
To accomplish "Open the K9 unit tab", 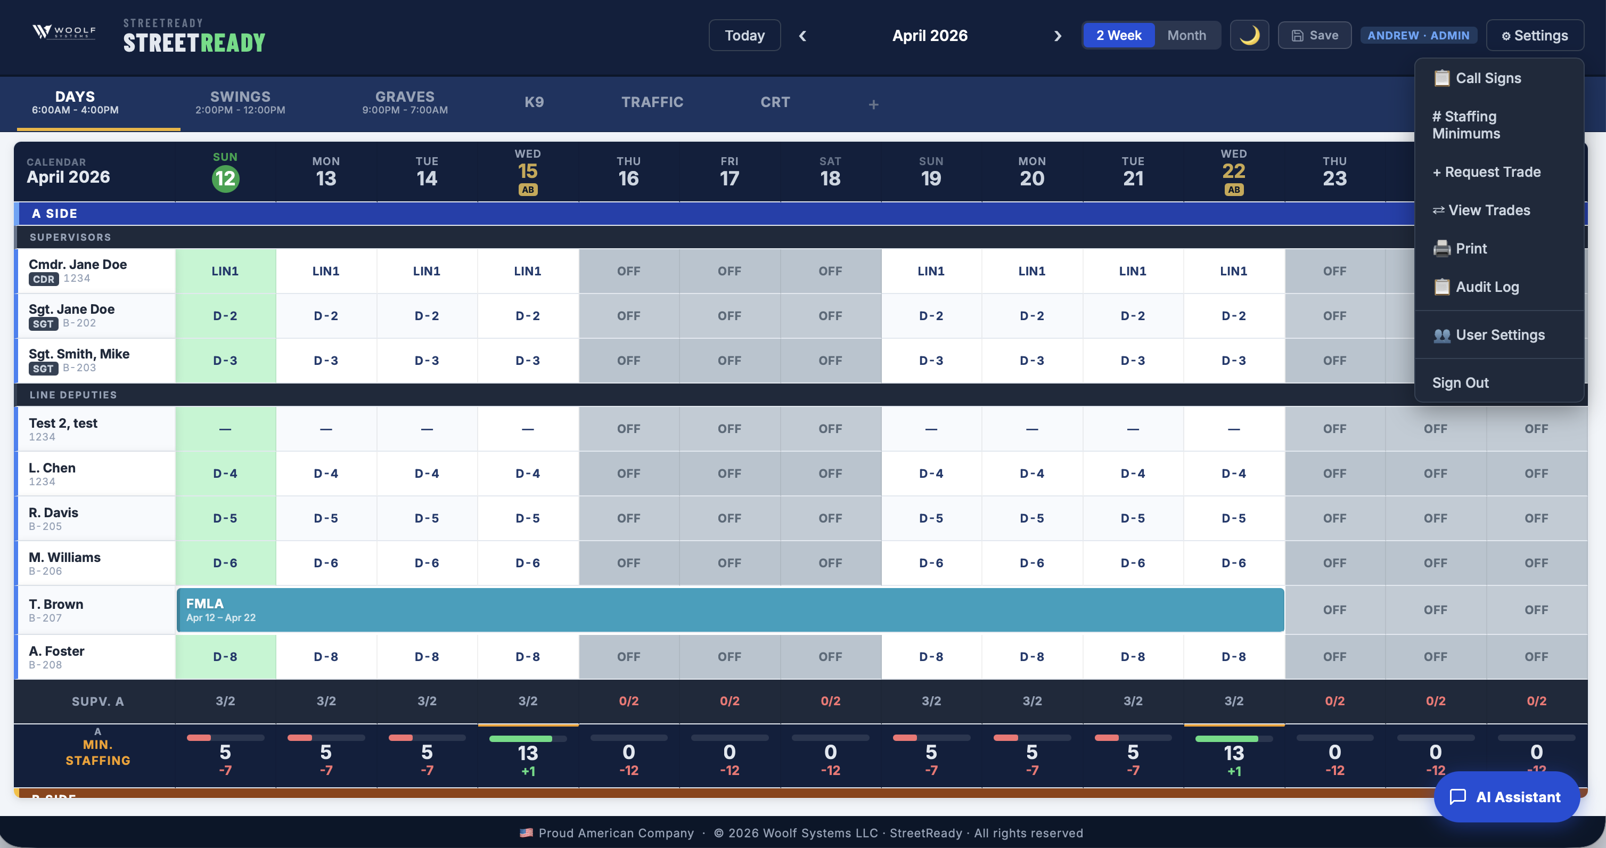I will point(534,102).
